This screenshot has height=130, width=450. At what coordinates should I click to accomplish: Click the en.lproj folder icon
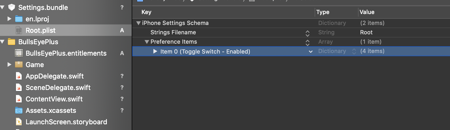[x=19, y=19]
